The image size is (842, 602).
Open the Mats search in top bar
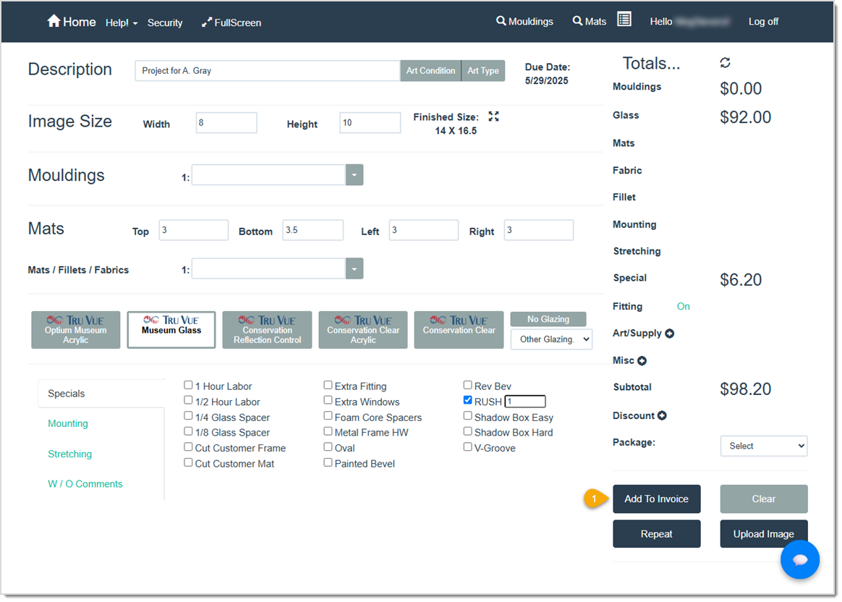[588, 21]
